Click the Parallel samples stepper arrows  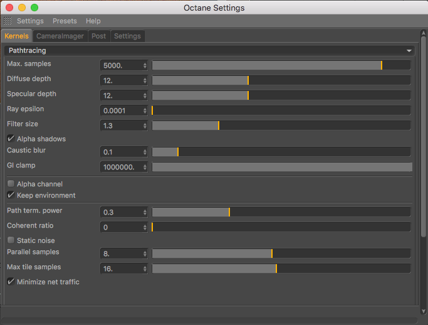pos(145,253)
